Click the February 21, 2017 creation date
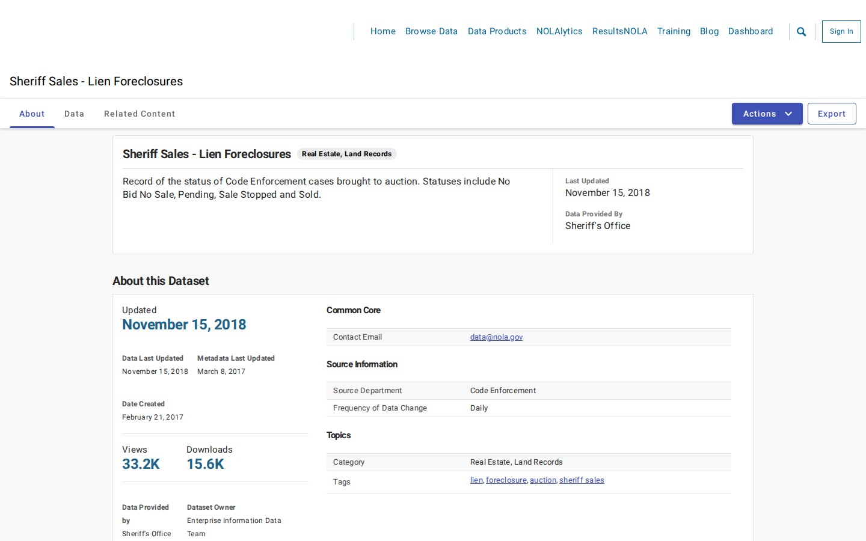 153,417
